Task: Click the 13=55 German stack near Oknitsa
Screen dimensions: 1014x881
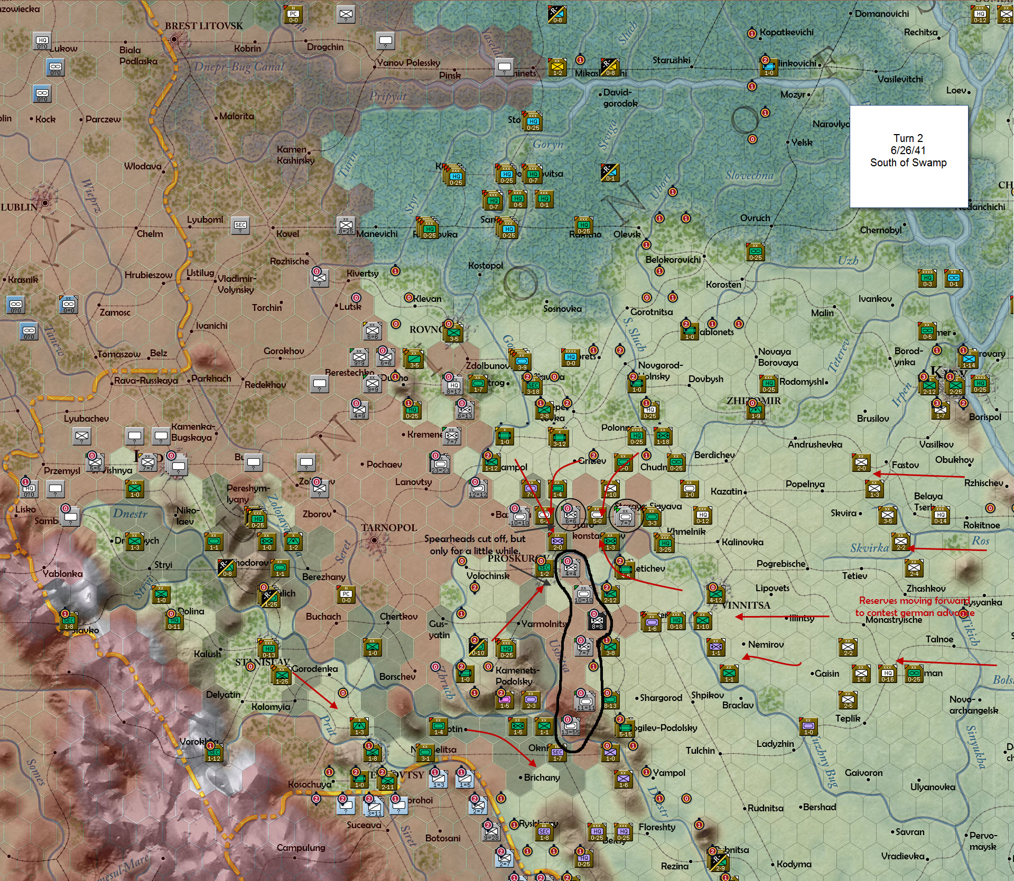Action: (571, 727)
